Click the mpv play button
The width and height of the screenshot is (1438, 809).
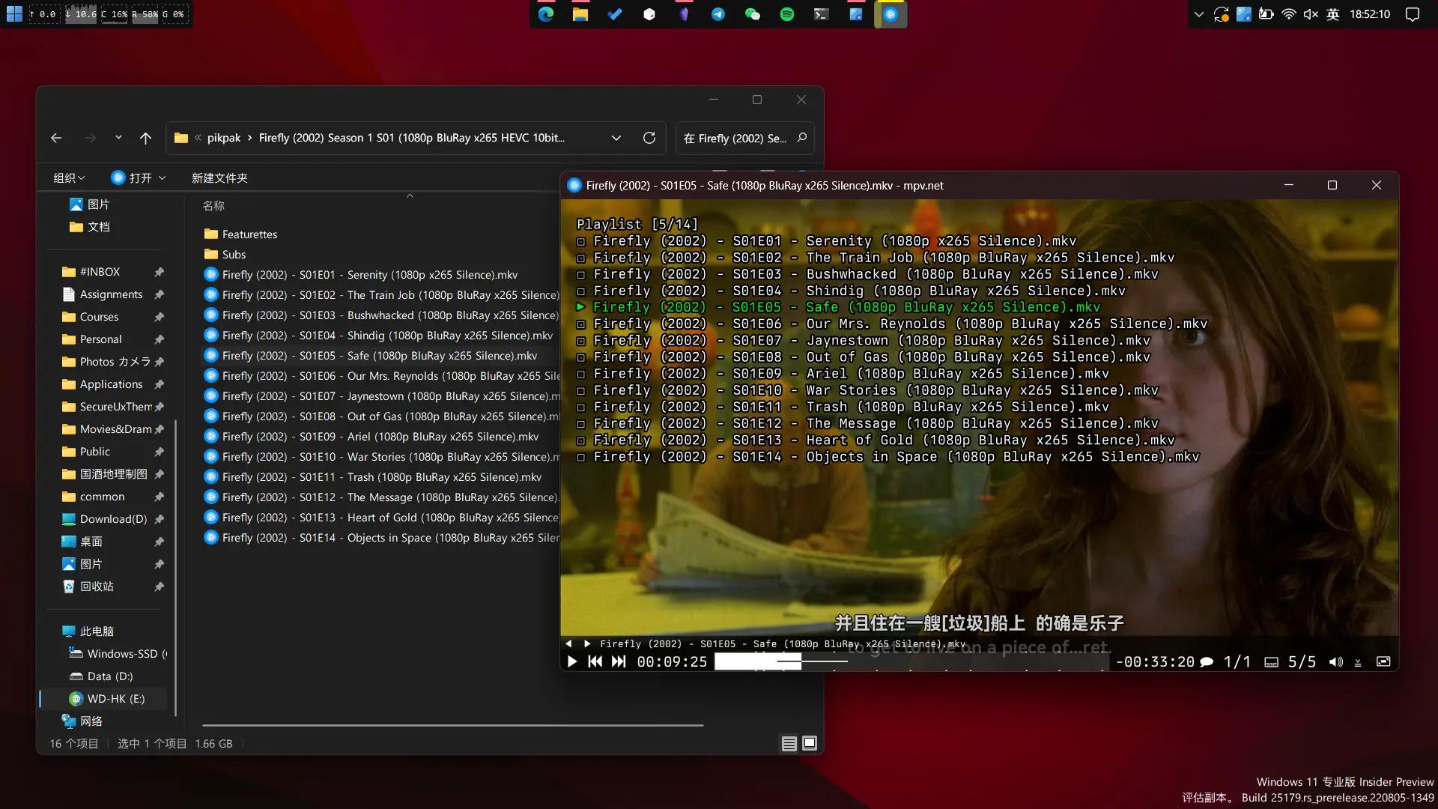572,661
